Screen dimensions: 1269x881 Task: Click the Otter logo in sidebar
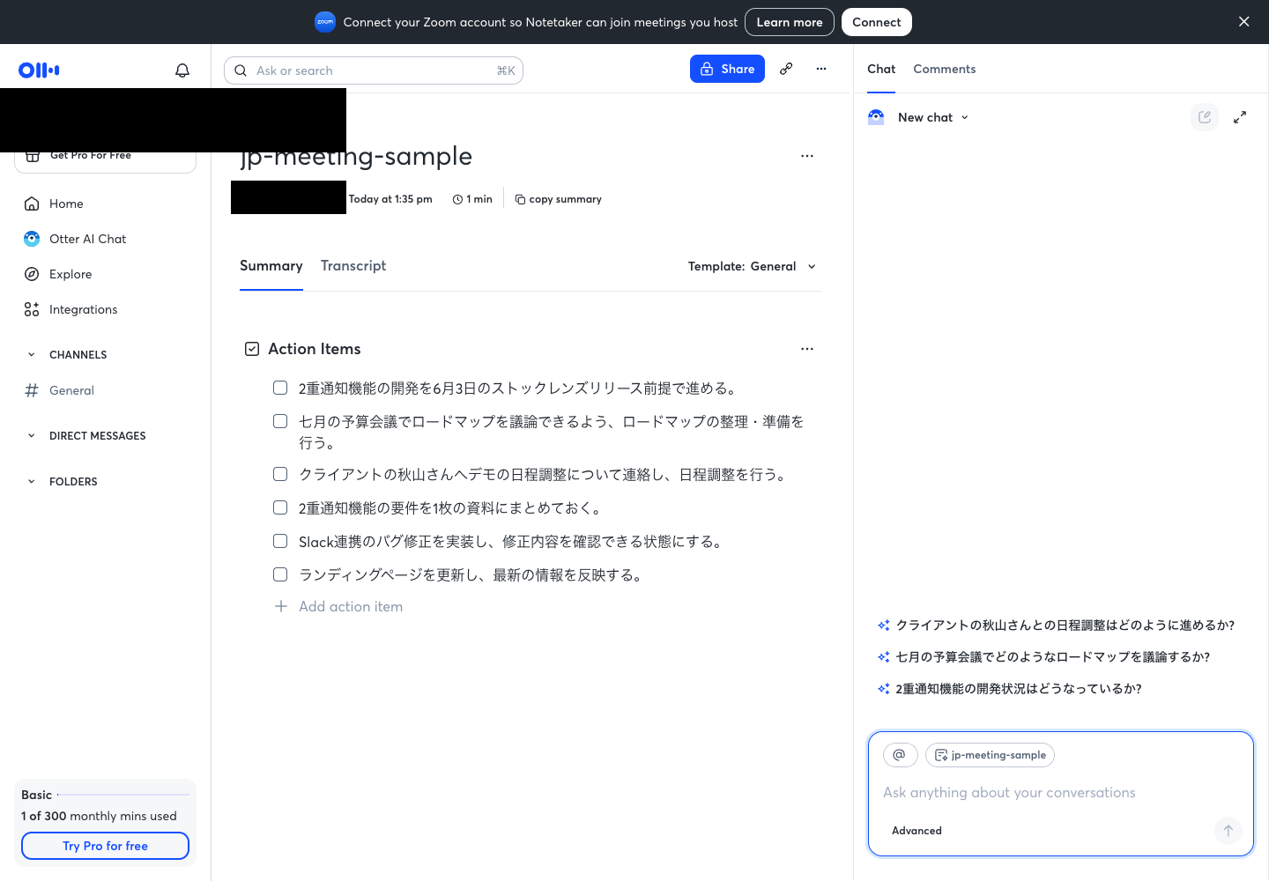pos(39,70)
